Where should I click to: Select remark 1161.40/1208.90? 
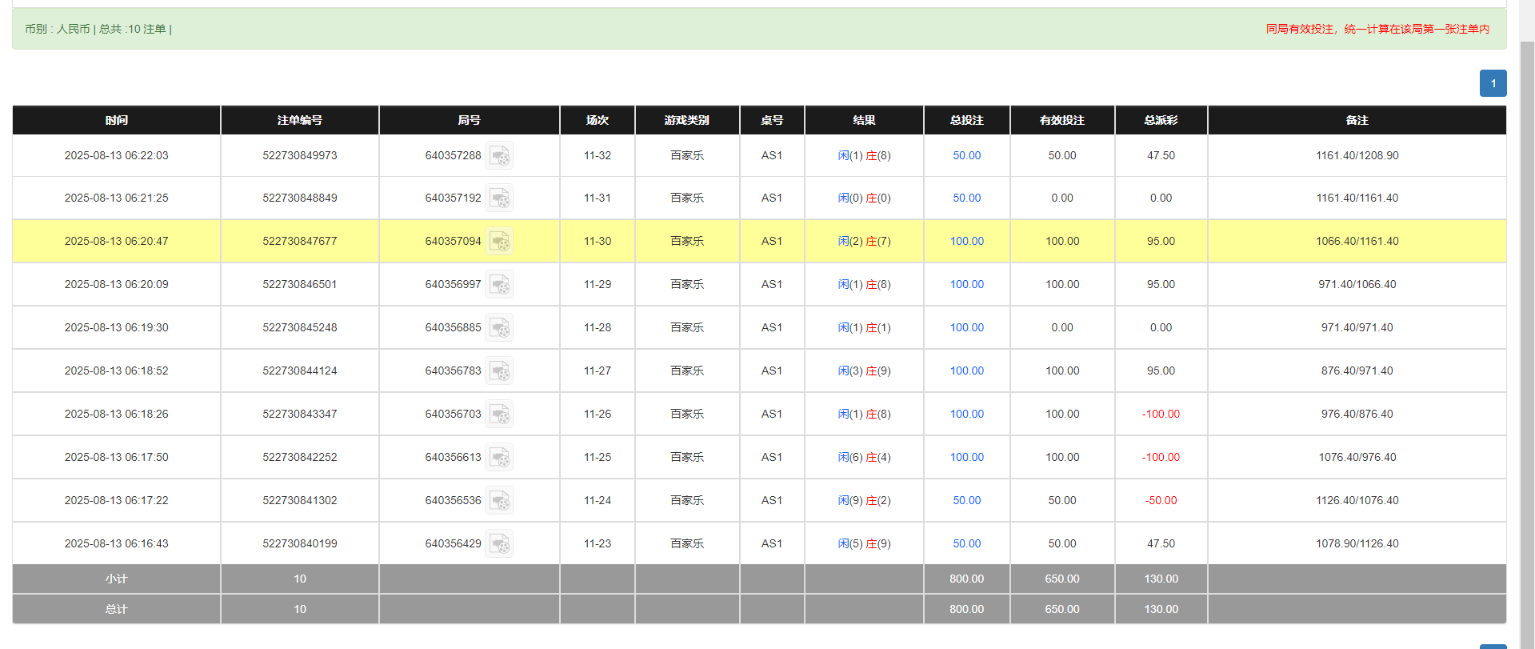coord(1357,155)
